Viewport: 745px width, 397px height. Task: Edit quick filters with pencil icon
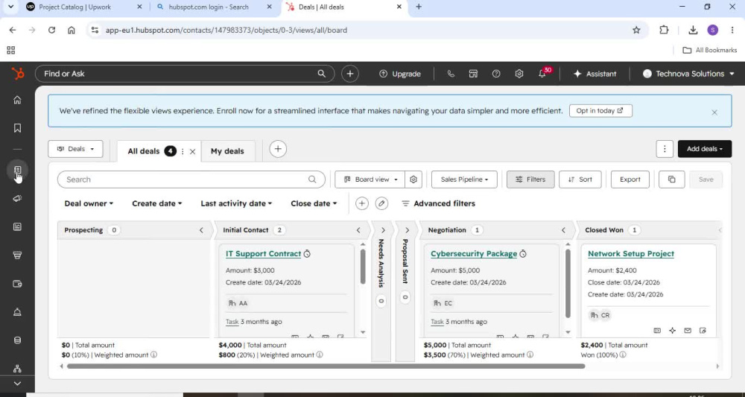381,203
